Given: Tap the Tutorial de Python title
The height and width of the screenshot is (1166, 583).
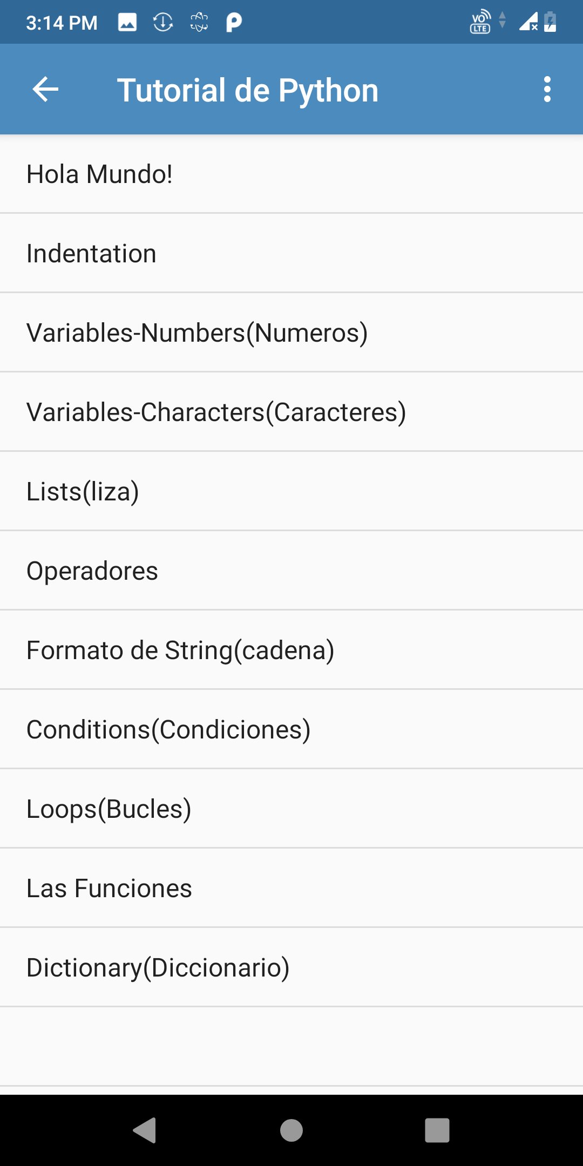Looking at the screenshot, I should point(248,90).
